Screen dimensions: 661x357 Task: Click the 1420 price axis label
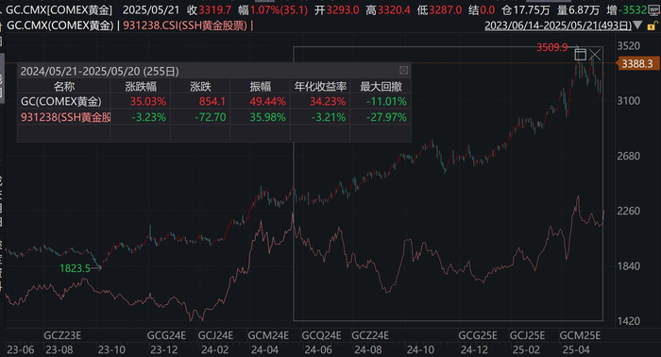pyautogui.click(x=629, y=321)
